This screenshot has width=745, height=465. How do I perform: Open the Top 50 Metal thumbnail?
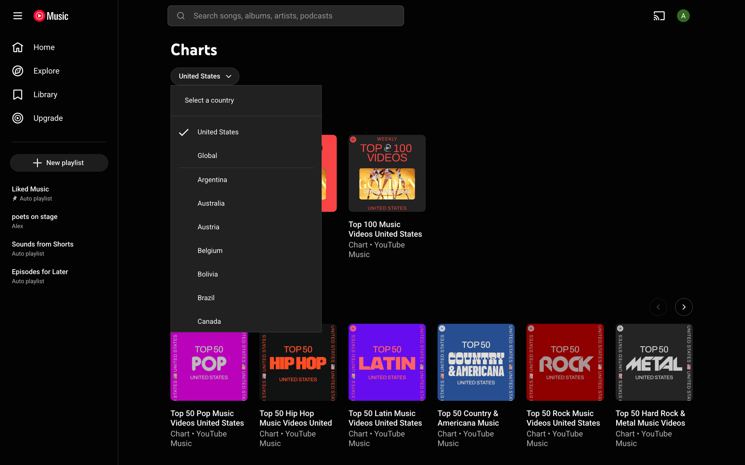[x=654, y=362]
